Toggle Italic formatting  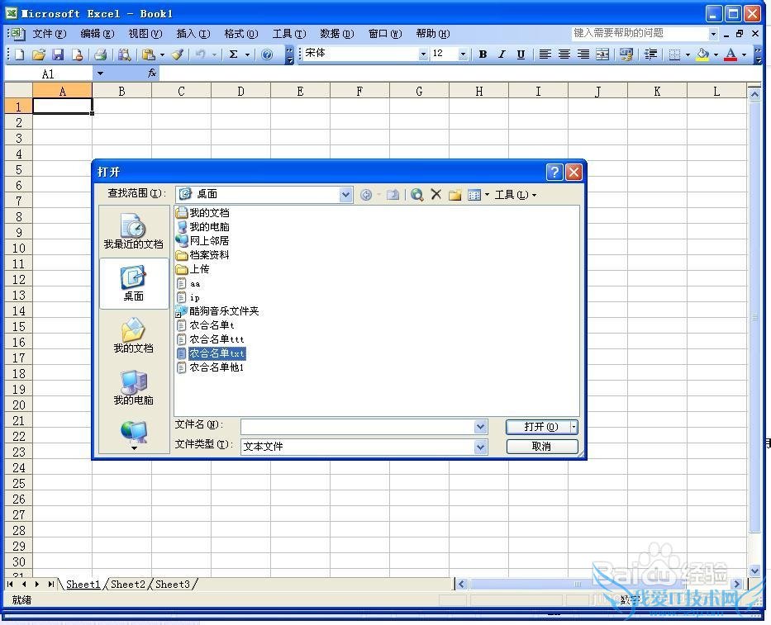[x=502, y=54]
